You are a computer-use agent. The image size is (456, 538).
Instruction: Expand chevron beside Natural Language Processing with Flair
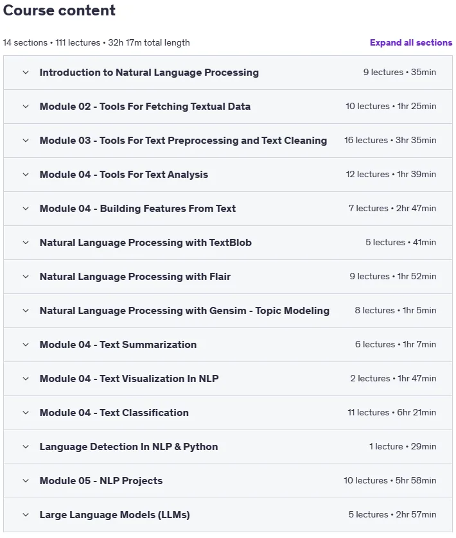point(26,277)
